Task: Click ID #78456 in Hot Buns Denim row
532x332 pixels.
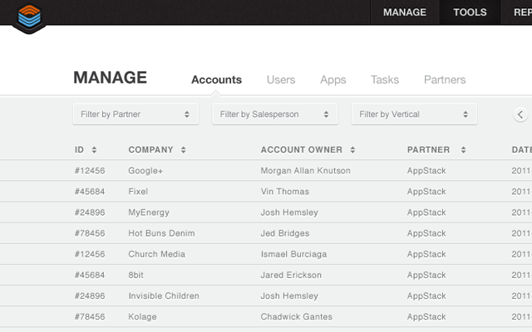Action: tap(90, 233)
